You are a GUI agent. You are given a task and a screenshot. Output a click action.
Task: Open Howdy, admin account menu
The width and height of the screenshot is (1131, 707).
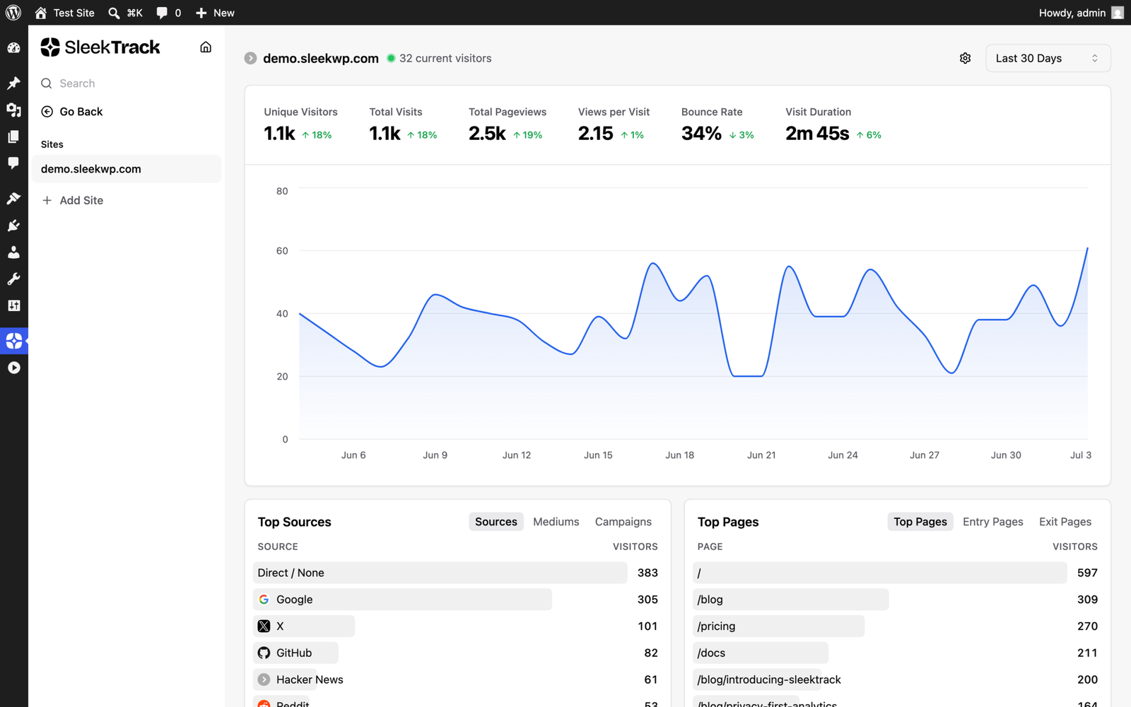[1080, 13]
